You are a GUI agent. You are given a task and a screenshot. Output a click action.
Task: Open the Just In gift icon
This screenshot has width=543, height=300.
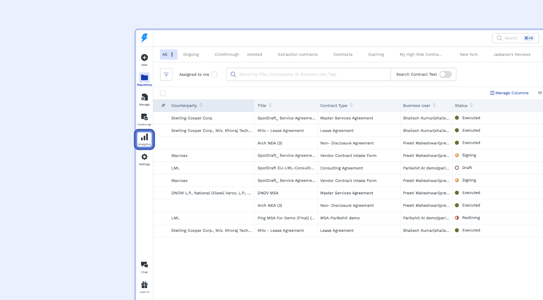pyautogui.click(x=144, y=285)
